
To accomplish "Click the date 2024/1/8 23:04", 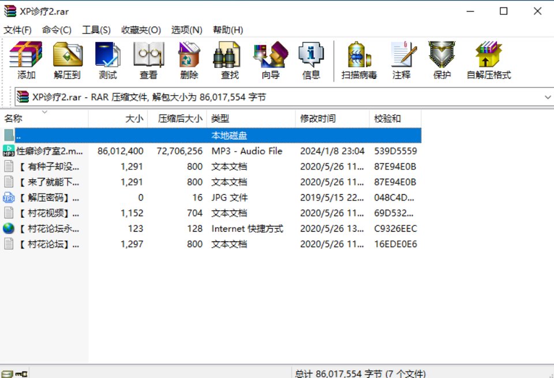I will point(332,151).
